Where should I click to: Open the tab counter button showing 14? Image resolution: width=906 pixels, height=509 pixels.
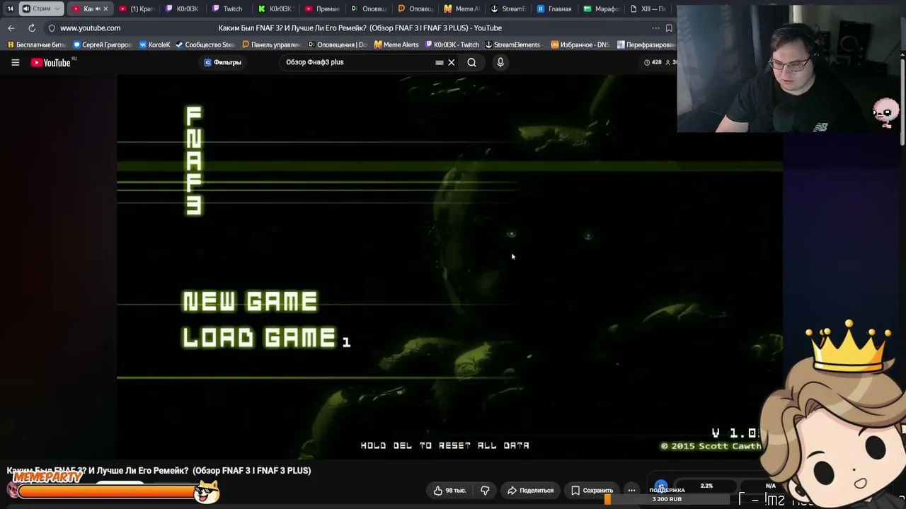click(x=10, y=8)
